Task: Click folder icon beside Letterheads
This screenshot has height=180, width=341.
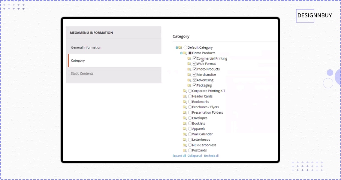Action: point(185,139)
